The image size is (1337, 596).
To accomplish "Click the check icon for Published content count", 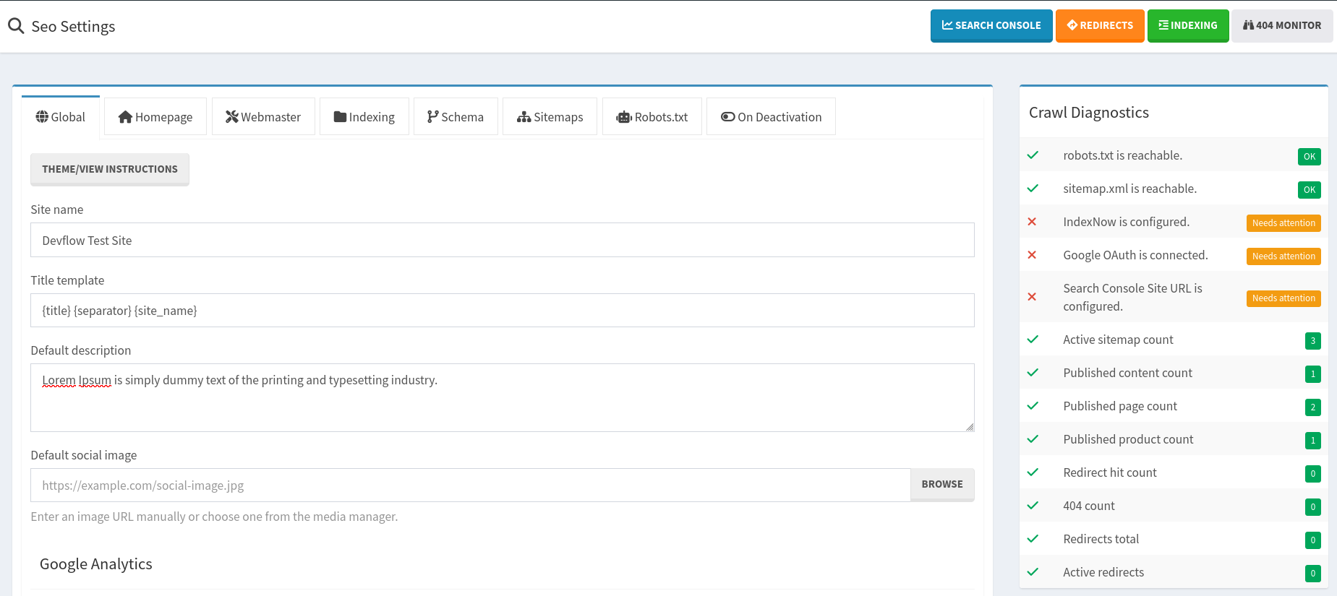I will 1033,373.
